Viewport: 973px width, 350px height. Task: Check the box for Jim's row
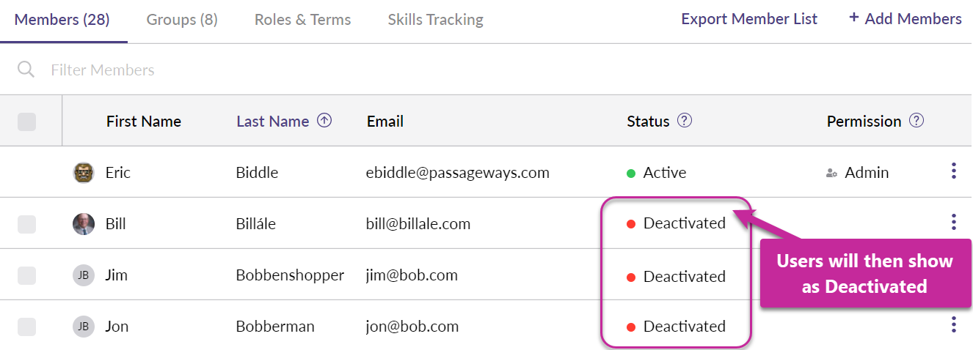click(x=26, y=275)
